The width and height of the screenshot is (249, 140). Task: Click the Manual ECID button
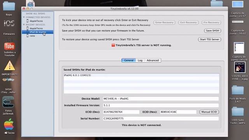click(209, 112)
